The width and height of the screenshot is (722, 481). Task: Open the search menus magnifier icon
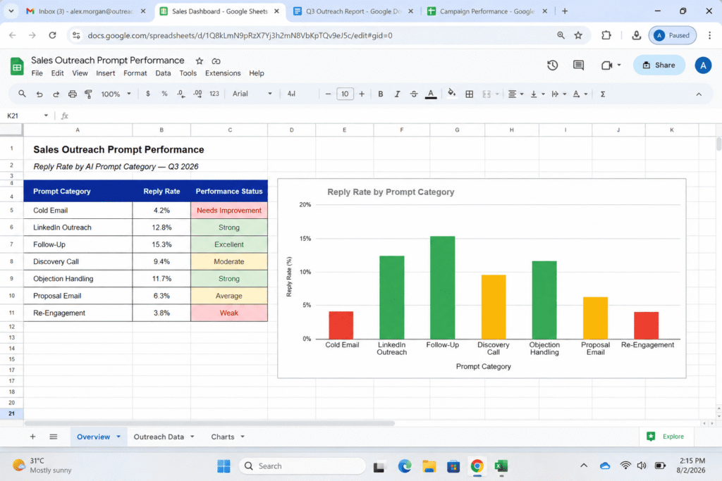coord(22,94)
